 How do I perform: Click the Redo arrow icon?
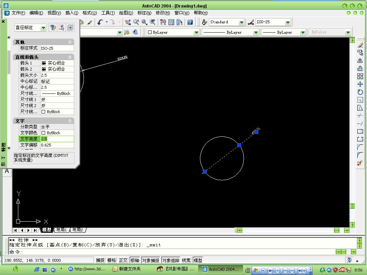pos(113,22)
